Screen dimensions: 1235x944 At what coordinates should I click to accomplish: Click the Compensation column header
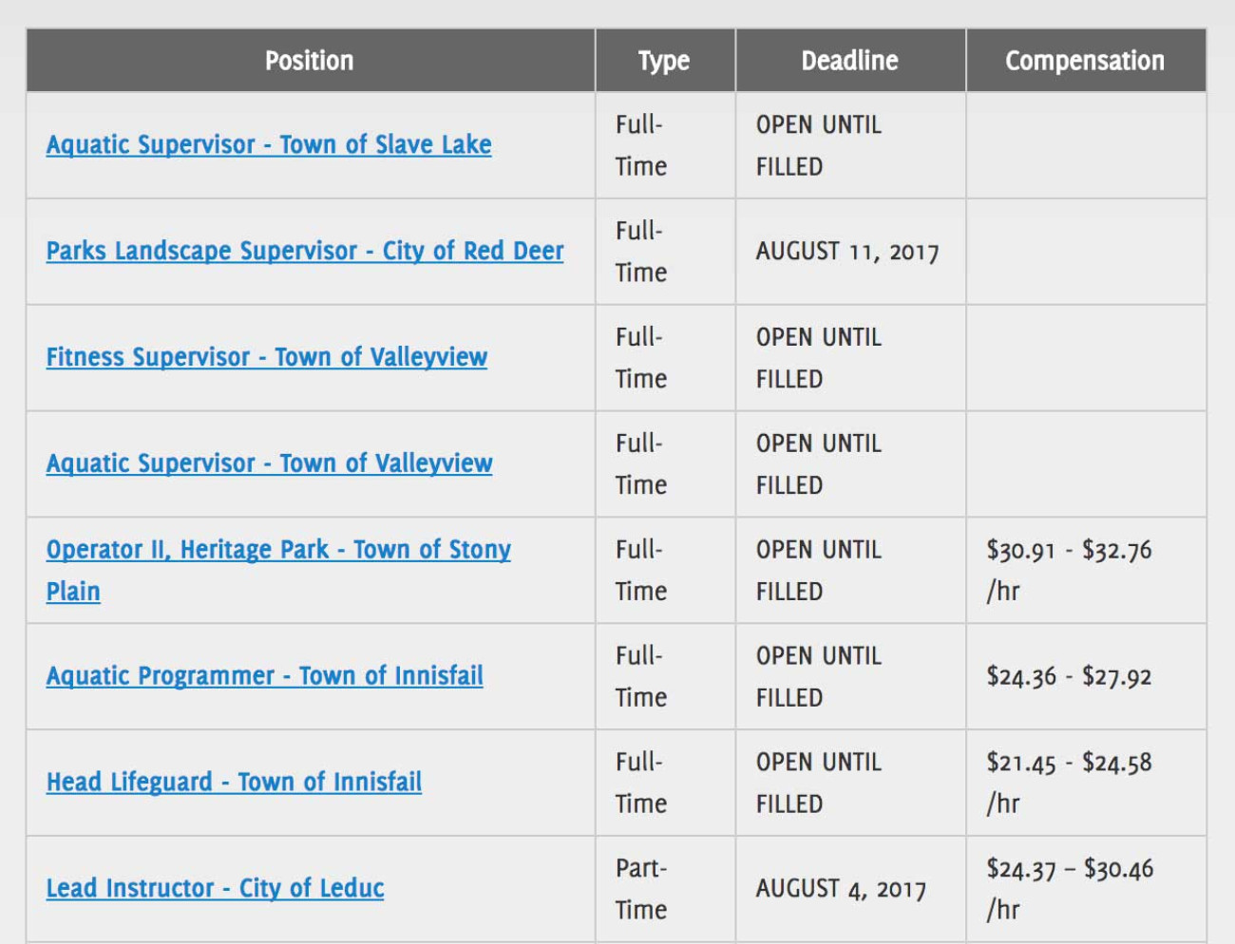tap(1084, 61)
